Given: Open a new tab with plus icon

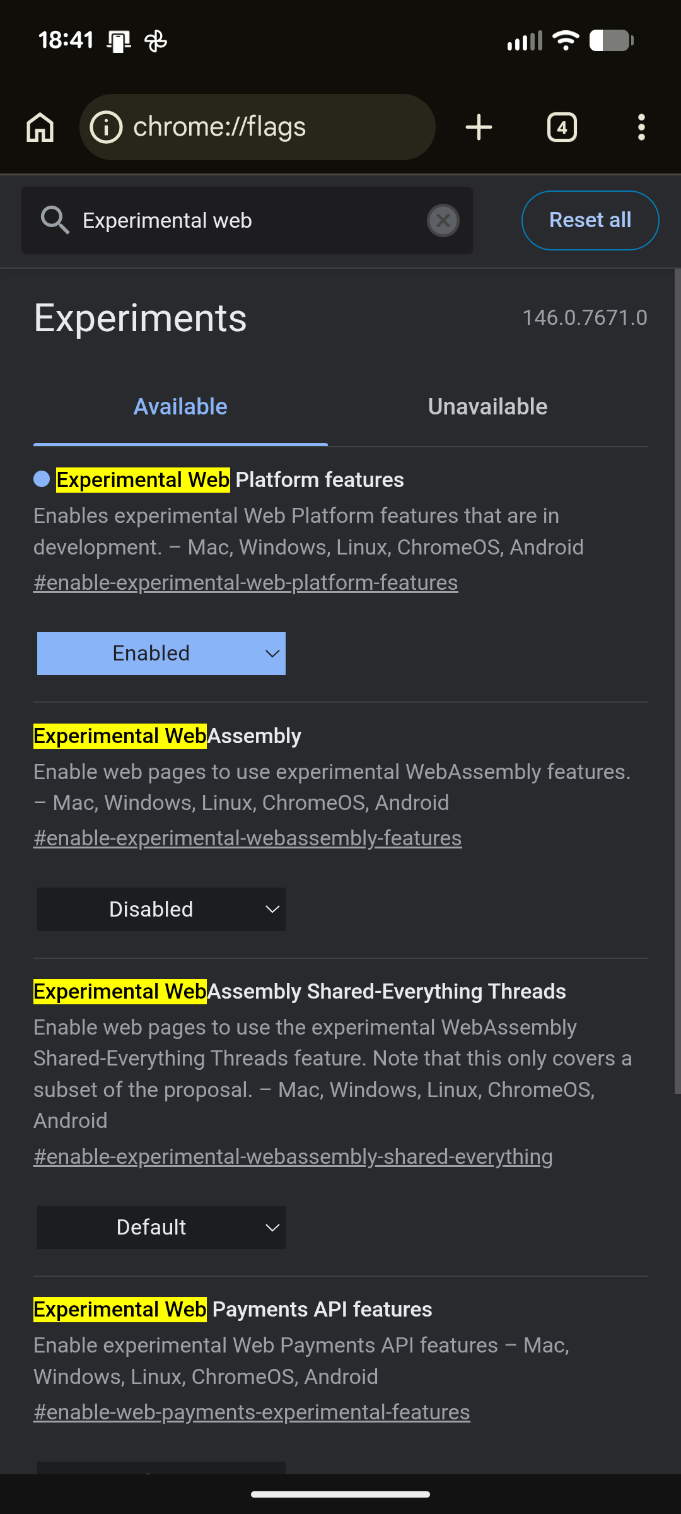Looking at the screenshot, I should (x=479, y=127).
